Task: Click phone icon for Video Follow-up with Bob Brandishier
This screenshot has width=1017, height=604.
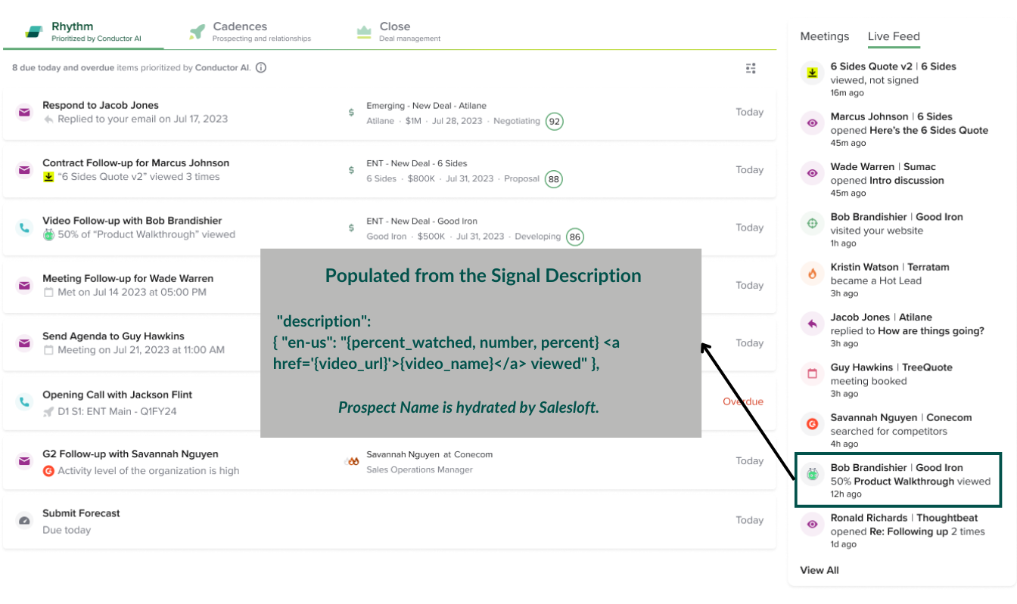Action: pos(25,228)
